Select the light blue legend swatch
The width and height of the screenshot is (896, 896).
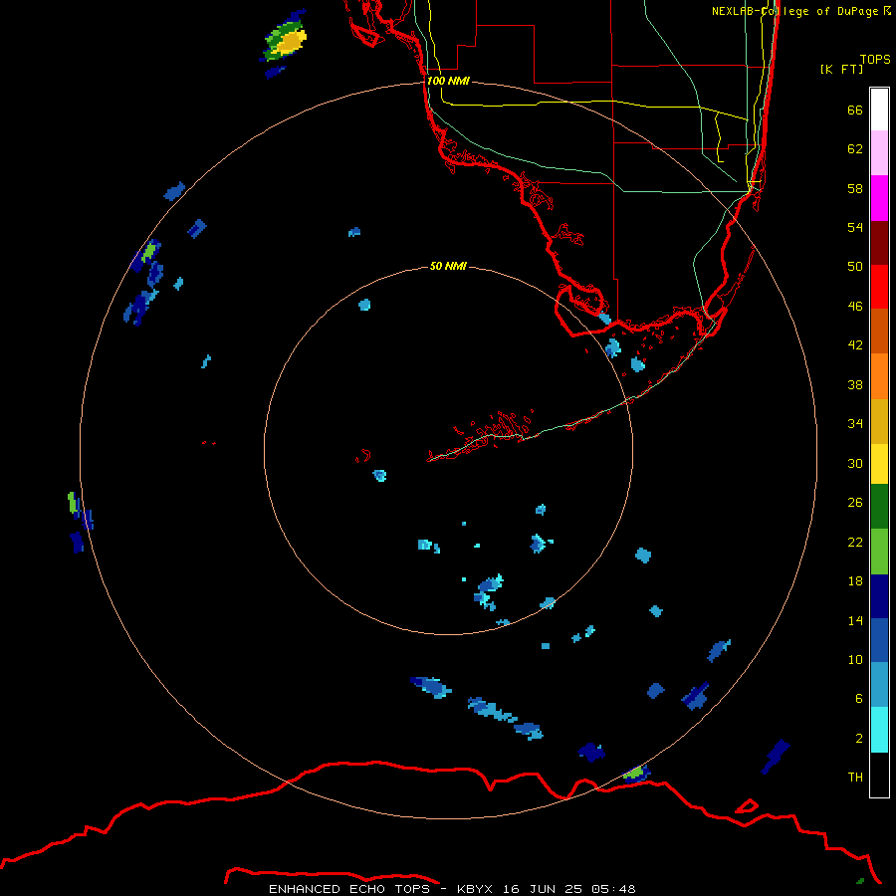pyautogui.click(x=879, y=684)
